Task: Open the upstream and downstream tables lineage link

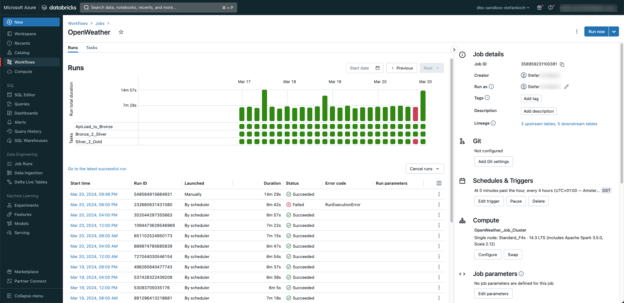Action: click(x=559, y=124)
